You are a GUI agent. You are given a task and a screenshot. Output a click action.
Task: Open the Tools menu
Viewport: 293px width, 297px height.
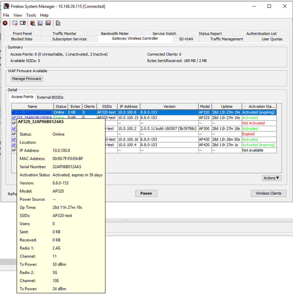(31, 15)
